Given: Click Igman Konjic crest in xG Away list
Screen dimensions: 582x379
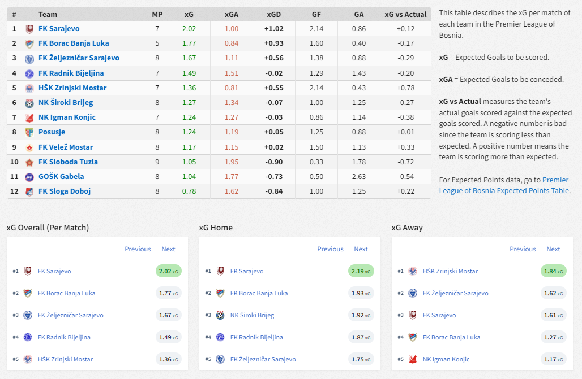Looking at the screenshot, I should tap(413, 359).
